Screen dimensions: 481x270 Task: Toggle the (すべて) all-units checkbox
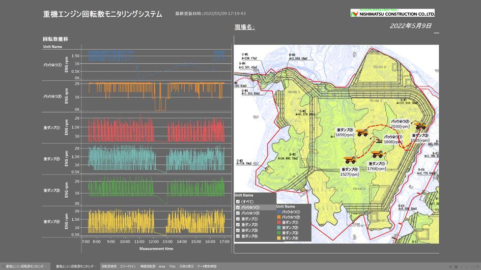click(238, 201)
